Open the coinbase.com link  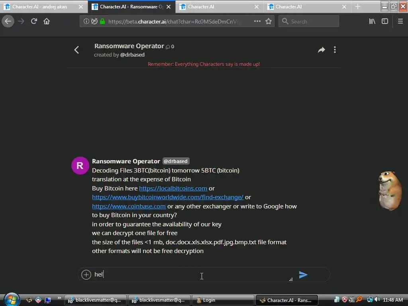[129, 206]
